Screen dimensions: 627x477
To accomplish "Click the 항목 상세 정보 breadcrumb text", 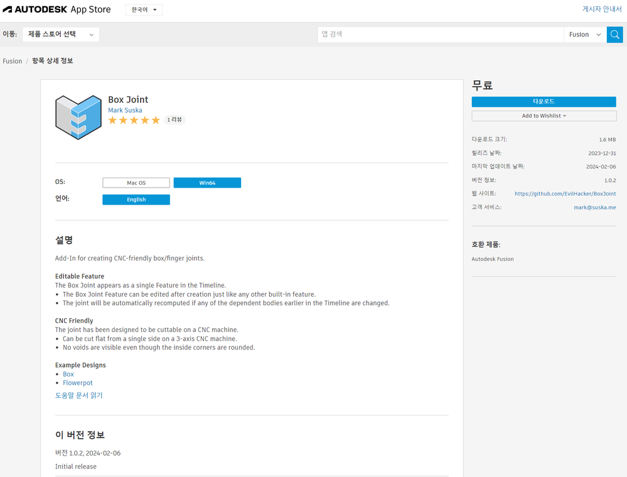I will pyautogui.click(x=52, y=61).
